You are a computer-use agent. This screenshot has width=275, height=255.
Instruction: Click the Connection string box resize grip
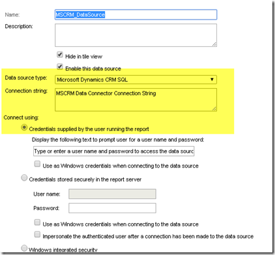214,109
